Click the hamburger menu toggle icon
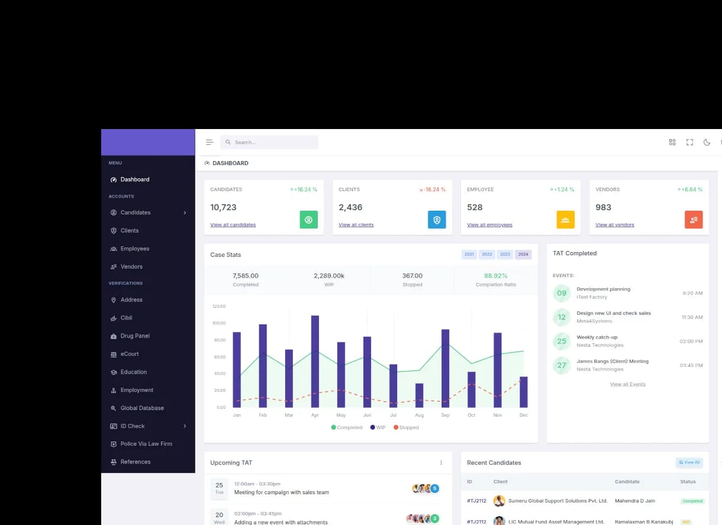Screen dimensions: 722x525 coord(209,142)
